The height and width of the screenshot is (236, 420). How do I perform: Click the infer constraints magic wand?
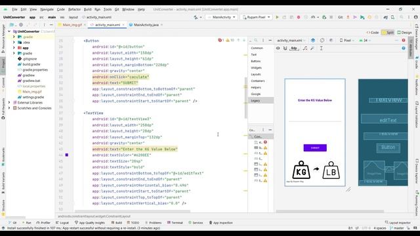tap(312, 48)
